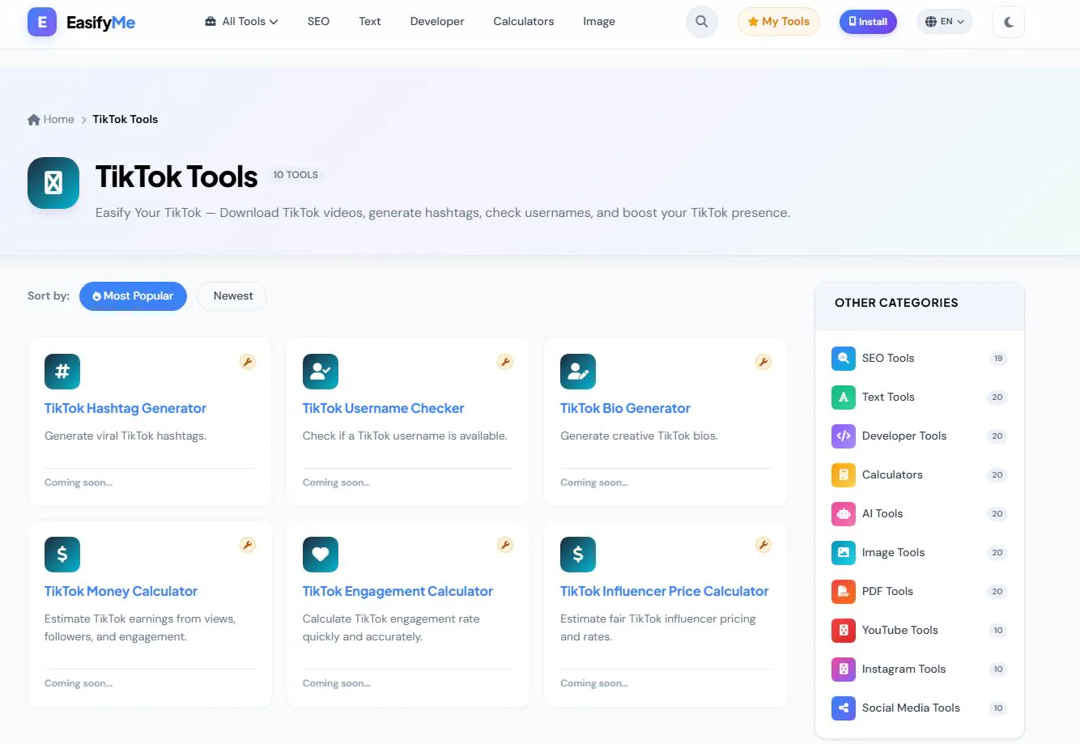Click the Social Media Tools share icon
The height and width of the screenshot is (744, 1080).
(x=844, y=708)
